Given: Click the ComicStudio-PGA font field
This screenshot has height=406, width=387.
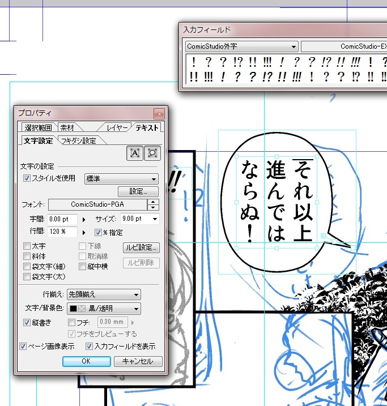Looking at the screenshot, I should (x=97, y=204).
